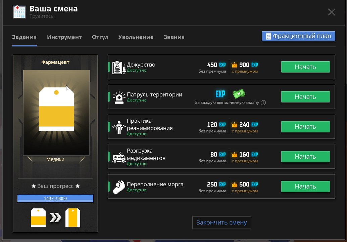347x242 pixels.
Task: Click the large EXP icon in Патруль территории
Action: point(220,94)
